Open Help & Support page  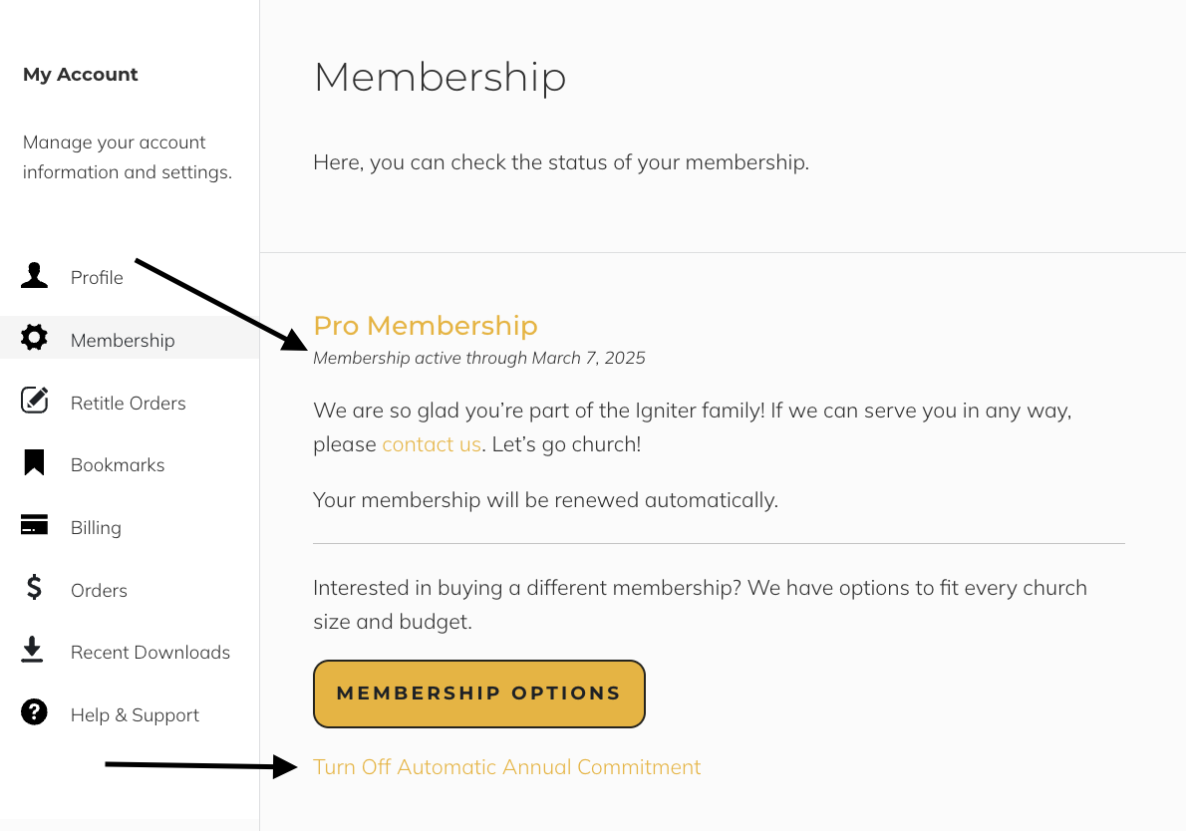(135, 715)
